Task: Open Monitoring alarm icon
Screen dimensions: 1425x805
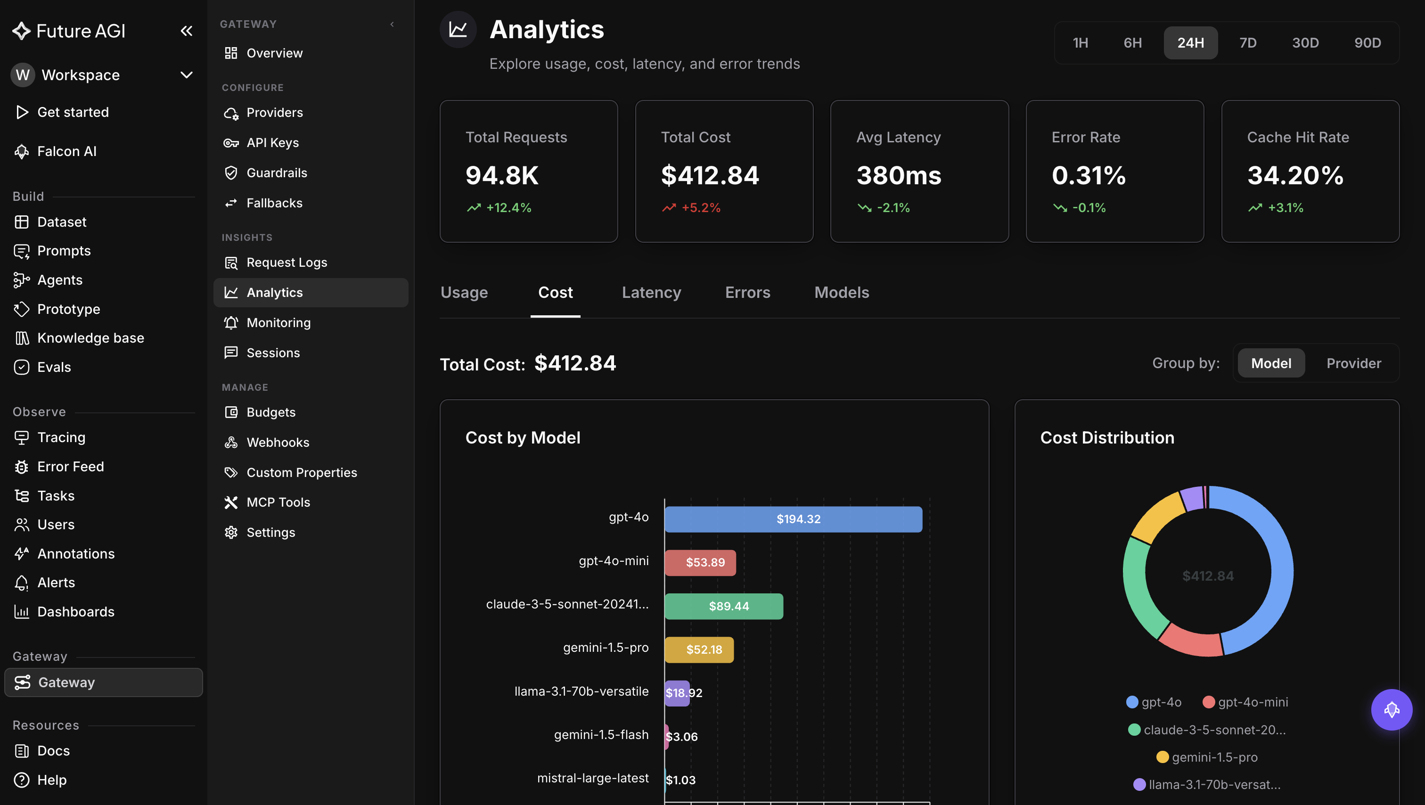Action: coord(231,322)
